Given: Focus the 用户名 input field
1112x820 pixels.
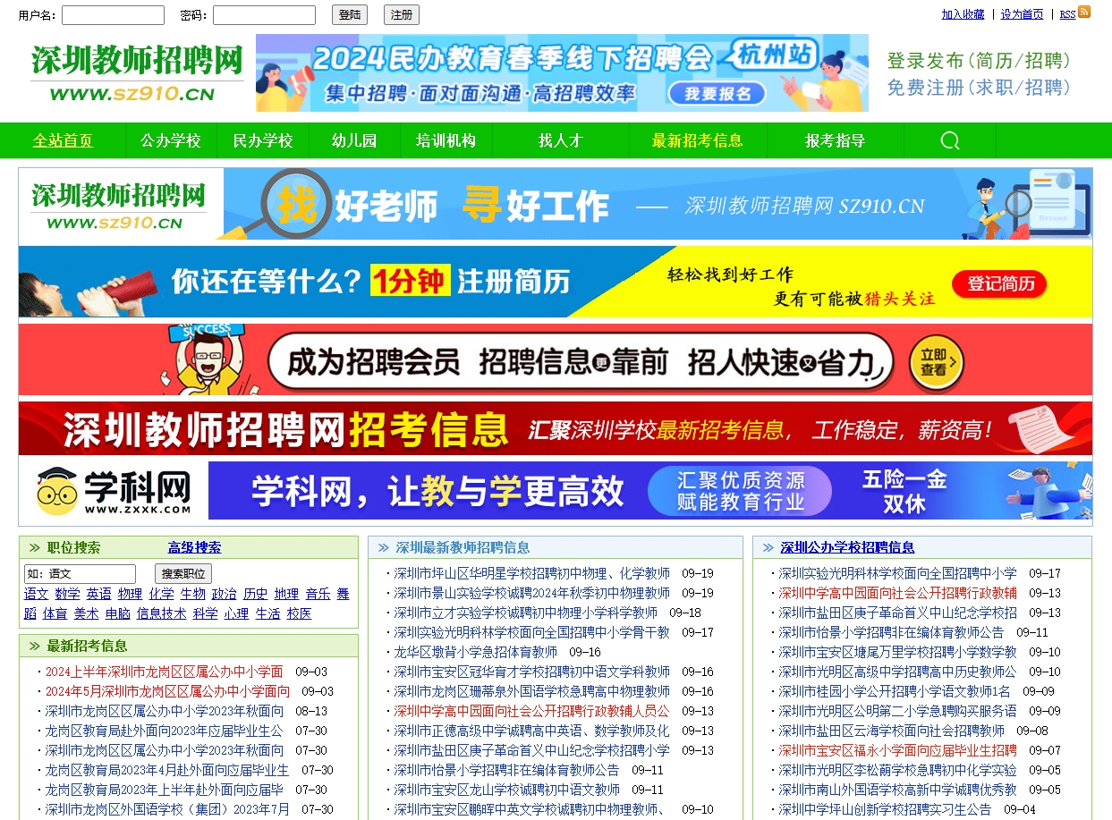Looking at the screenshot, I should click(113, 15).
